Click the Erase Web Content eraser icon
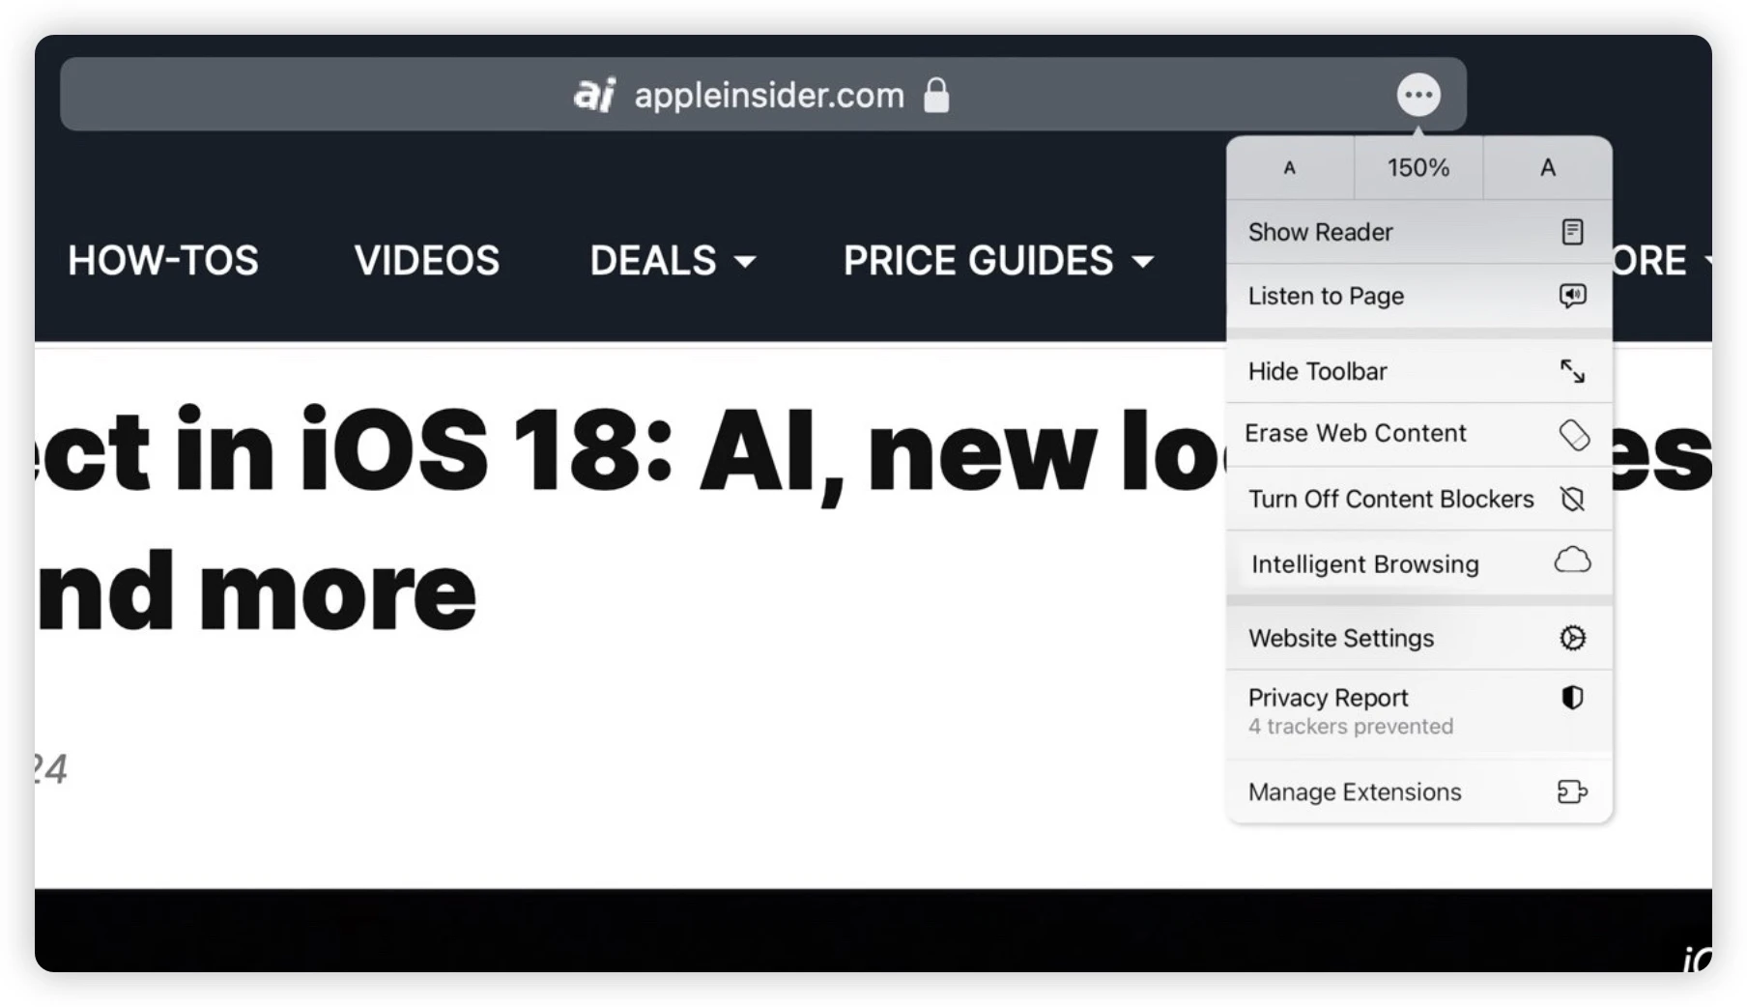The image size is (1747, 1007). (x=1573, y=435)
